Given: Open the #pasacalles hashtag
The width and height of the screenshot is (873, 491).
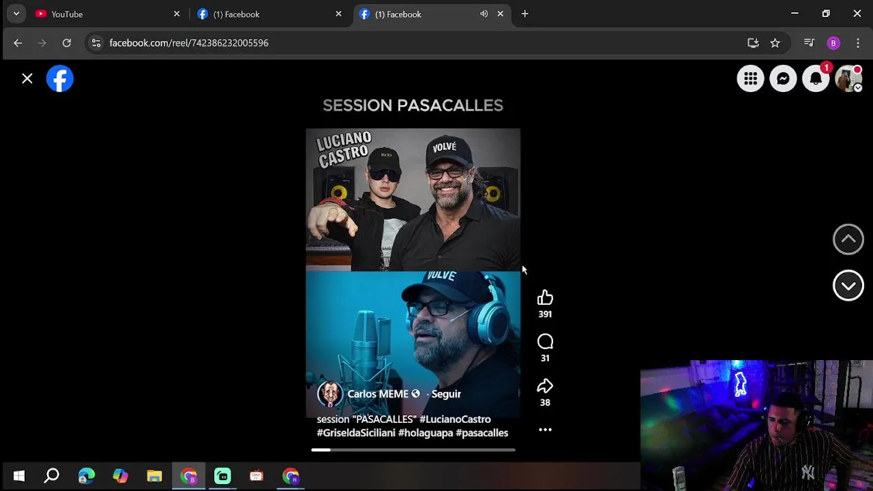Looking at the screenshot, I should pos(482,433).
